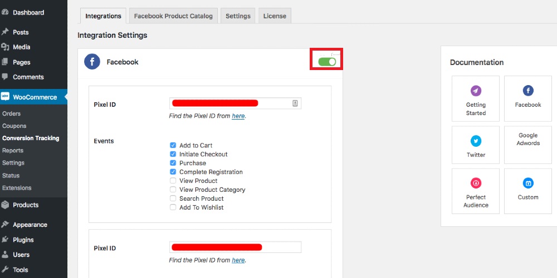Viewport: 557px width, 278px height.
Task: Click the Facebook icon in Documentation panel
Action: pyautogui.click(x=528, y=91)
